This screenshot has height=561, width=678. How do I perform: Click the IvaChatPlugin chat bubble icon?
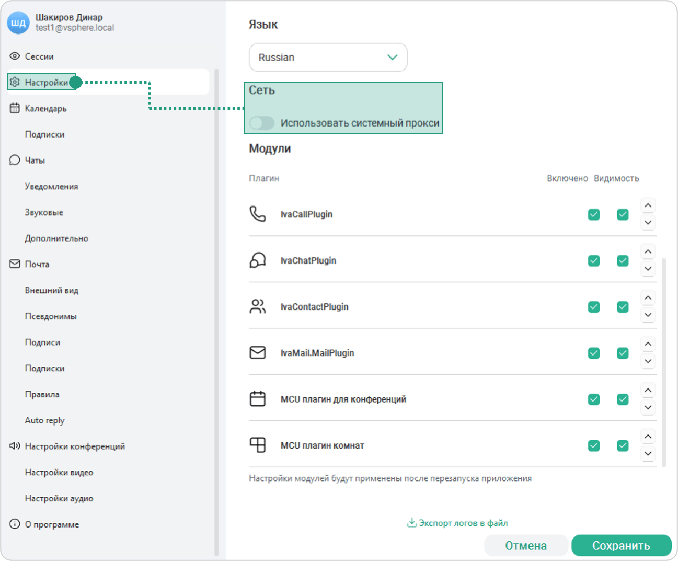click(258, 260)
